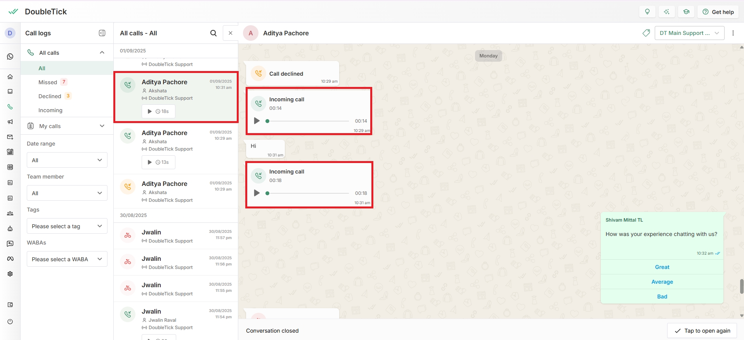Select the Missed calls filter
This screenshot has width=744, height=340.
click(x=48, y=82)
